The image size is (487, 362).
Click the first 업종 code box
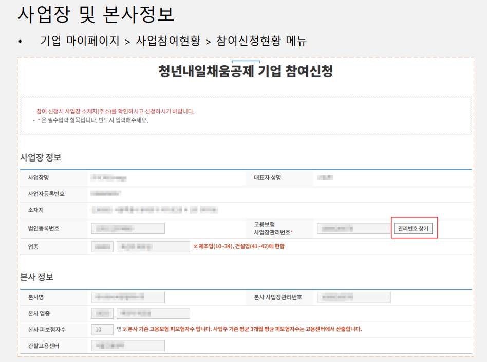[x=103, y=247]
